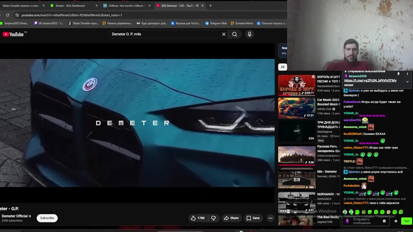Open Djohnic username in chat
This screenshot has height=232, width=413.
pos(354,91)
